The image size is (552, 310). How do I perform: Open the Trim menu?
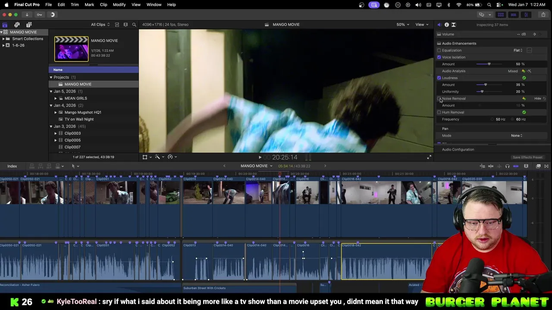pyautogui.click(x=75, y=5)
